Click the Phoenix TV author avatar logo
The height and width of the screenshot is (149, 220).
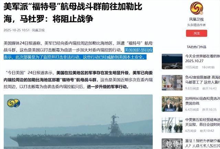[x=197, y=8]
